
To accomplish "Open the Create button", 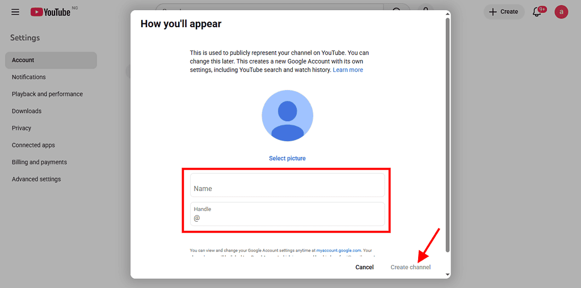I will tap(504, 12).
